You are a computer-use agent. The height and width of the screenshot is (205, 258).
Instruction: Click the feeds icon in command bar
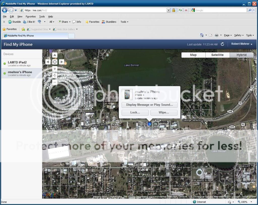[210, 35]
